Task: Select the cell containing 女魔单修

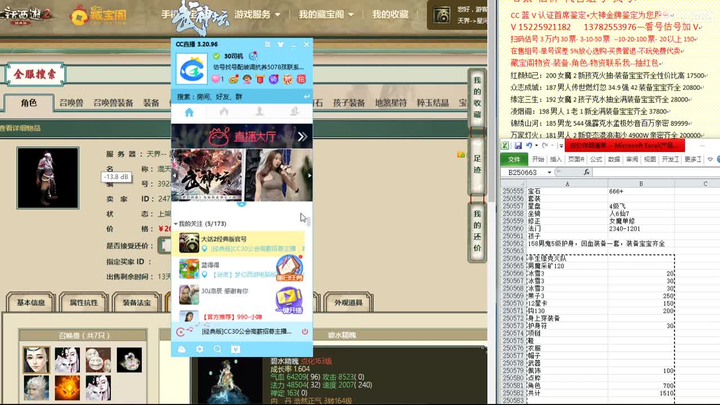Action: click(x=641, y=221)
